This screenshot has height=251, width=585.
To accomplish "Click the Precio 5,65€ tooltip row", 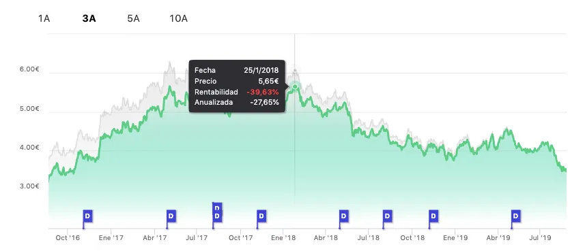I will click(237, 81).
